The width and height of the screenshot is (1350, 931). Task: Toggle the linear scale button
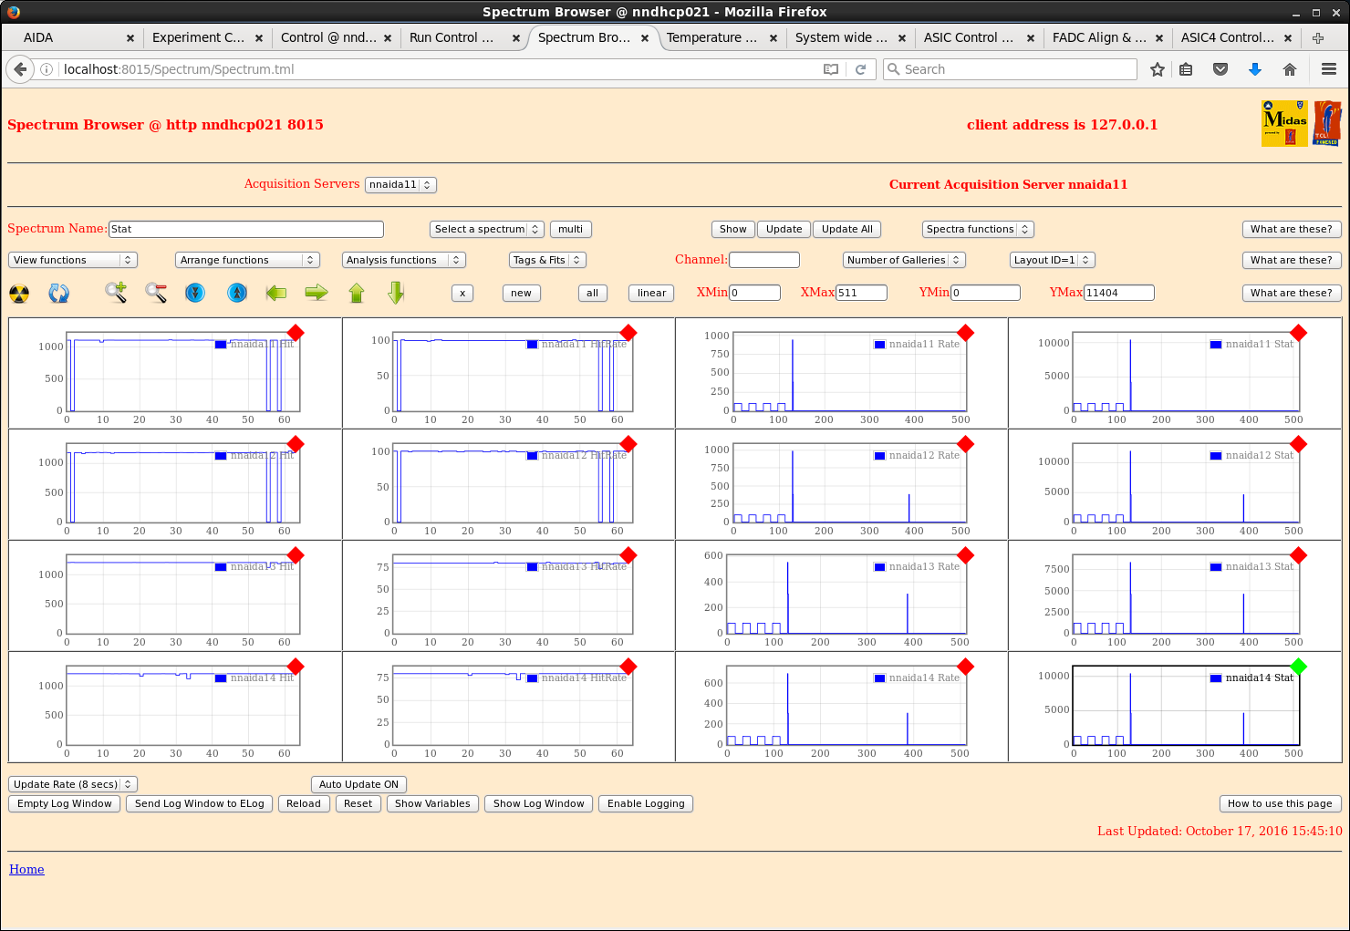point(651,293)
